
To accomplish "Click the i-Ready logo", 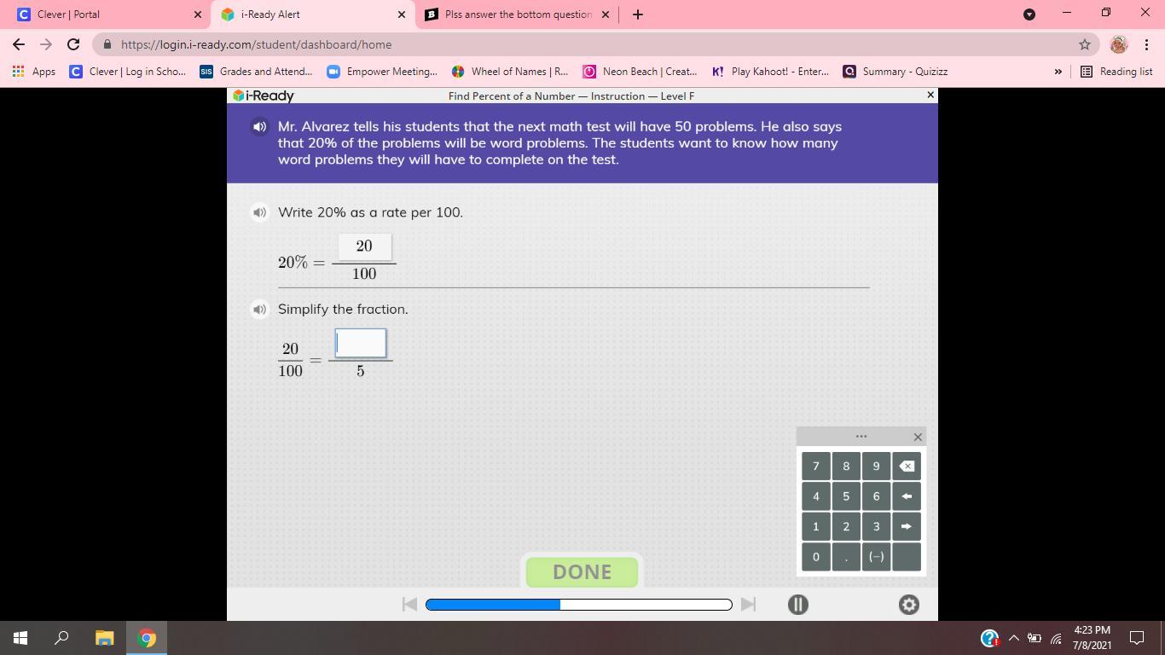I will pyautogui.click(x=264, y=96).
